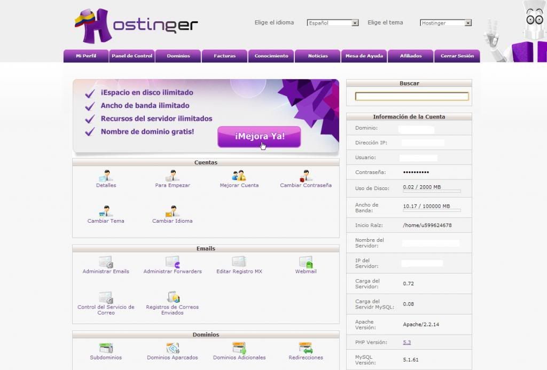Click the Subdominios text link
This screenshot has height=370, width=547.
point(106,357)
